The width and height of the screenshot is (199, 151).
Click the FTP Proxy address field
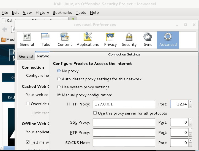[x=124, y=133]
